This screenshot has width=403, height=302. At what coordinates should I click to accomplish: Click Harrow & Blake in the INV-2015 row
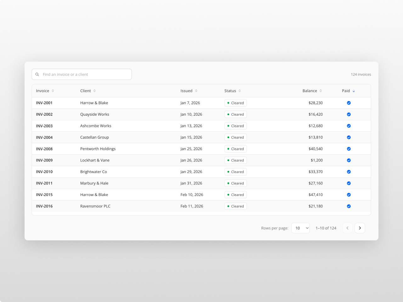tap(94, 195)
